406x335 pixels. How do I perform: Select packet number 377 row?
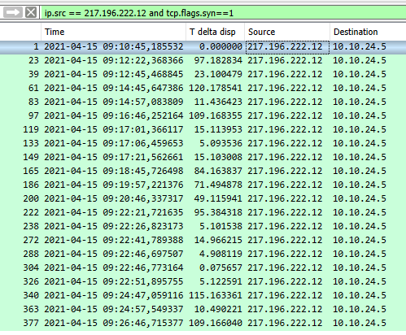click(203, 323)
